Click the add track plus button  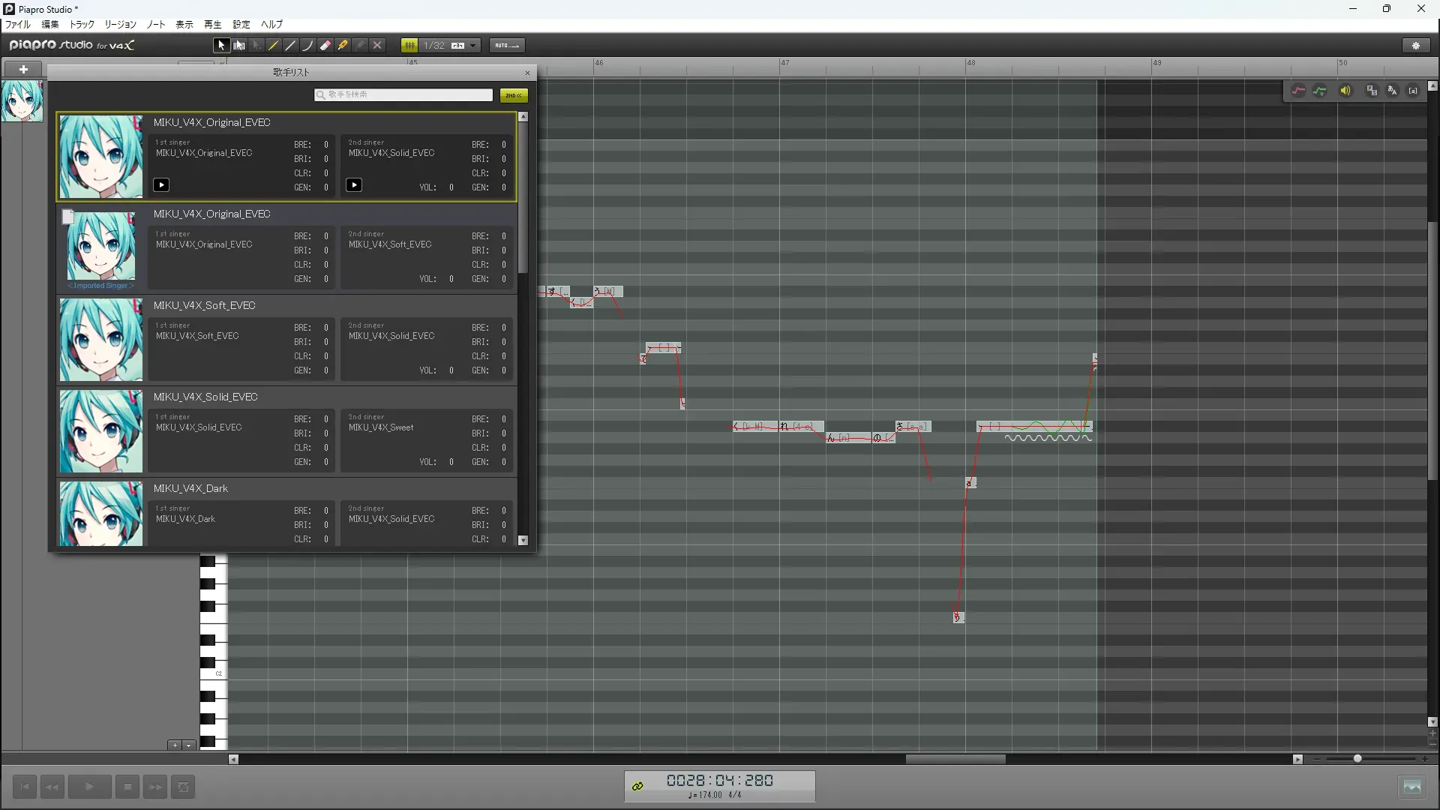click(23, 70)
